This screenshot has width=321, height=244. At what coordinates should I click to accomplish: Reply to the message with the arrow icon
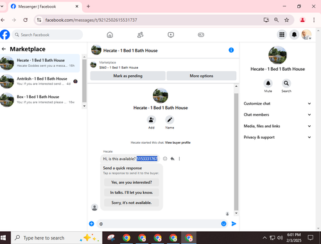172,159
